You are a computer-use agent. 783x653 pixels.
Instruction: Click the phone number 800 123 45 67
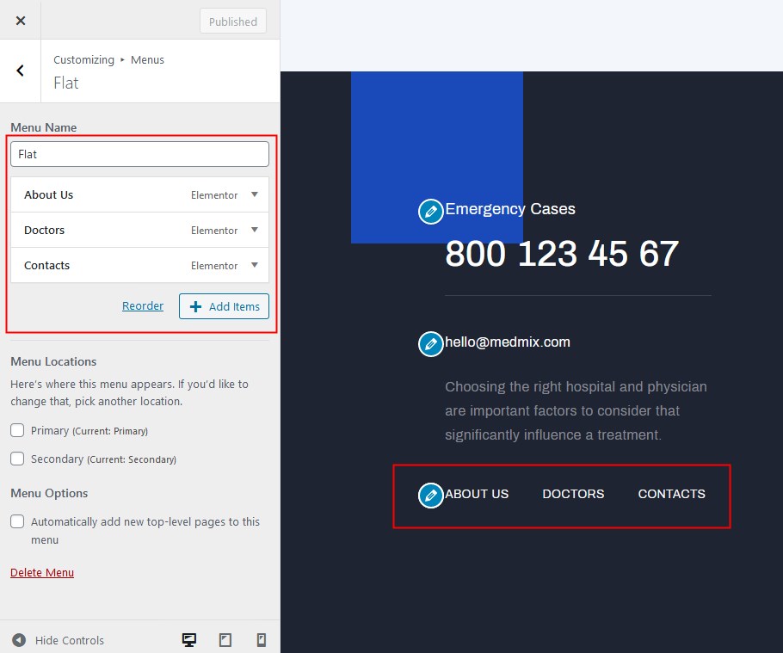point(562,254)
